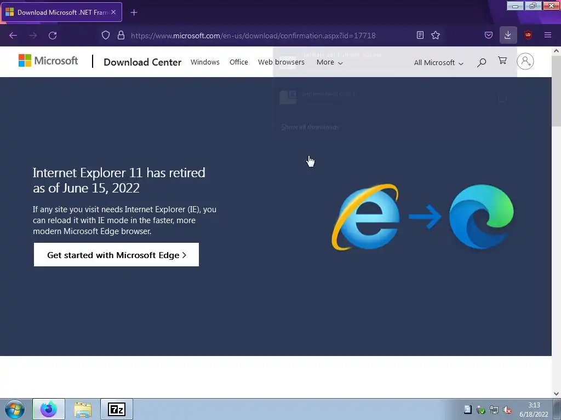The width and height of the screenshot is (561, 420).
Task: Open the Office nav menu item
Action: [239, 62]
